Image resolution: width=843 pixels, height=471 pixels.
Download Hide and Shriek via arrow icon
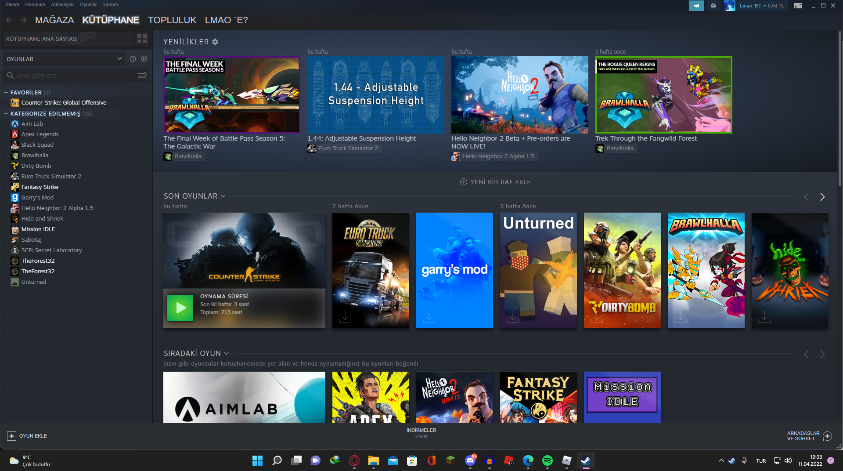click(x=764, y=317)
